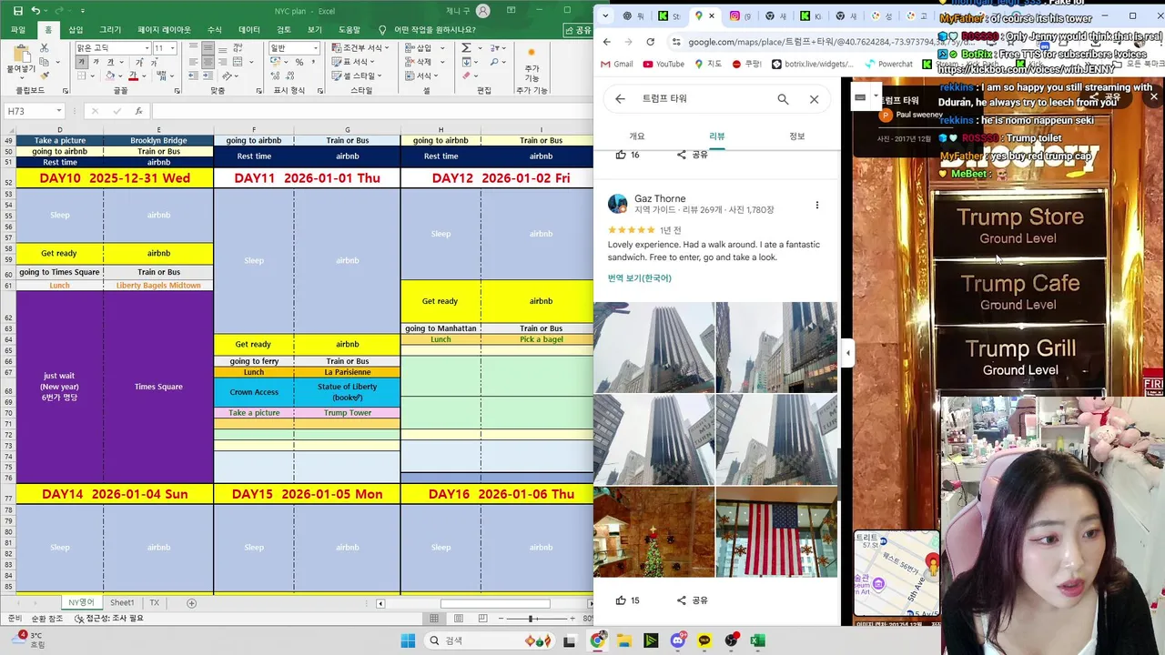Switch to Normal view icon in status bar

(x=434, y=619)
